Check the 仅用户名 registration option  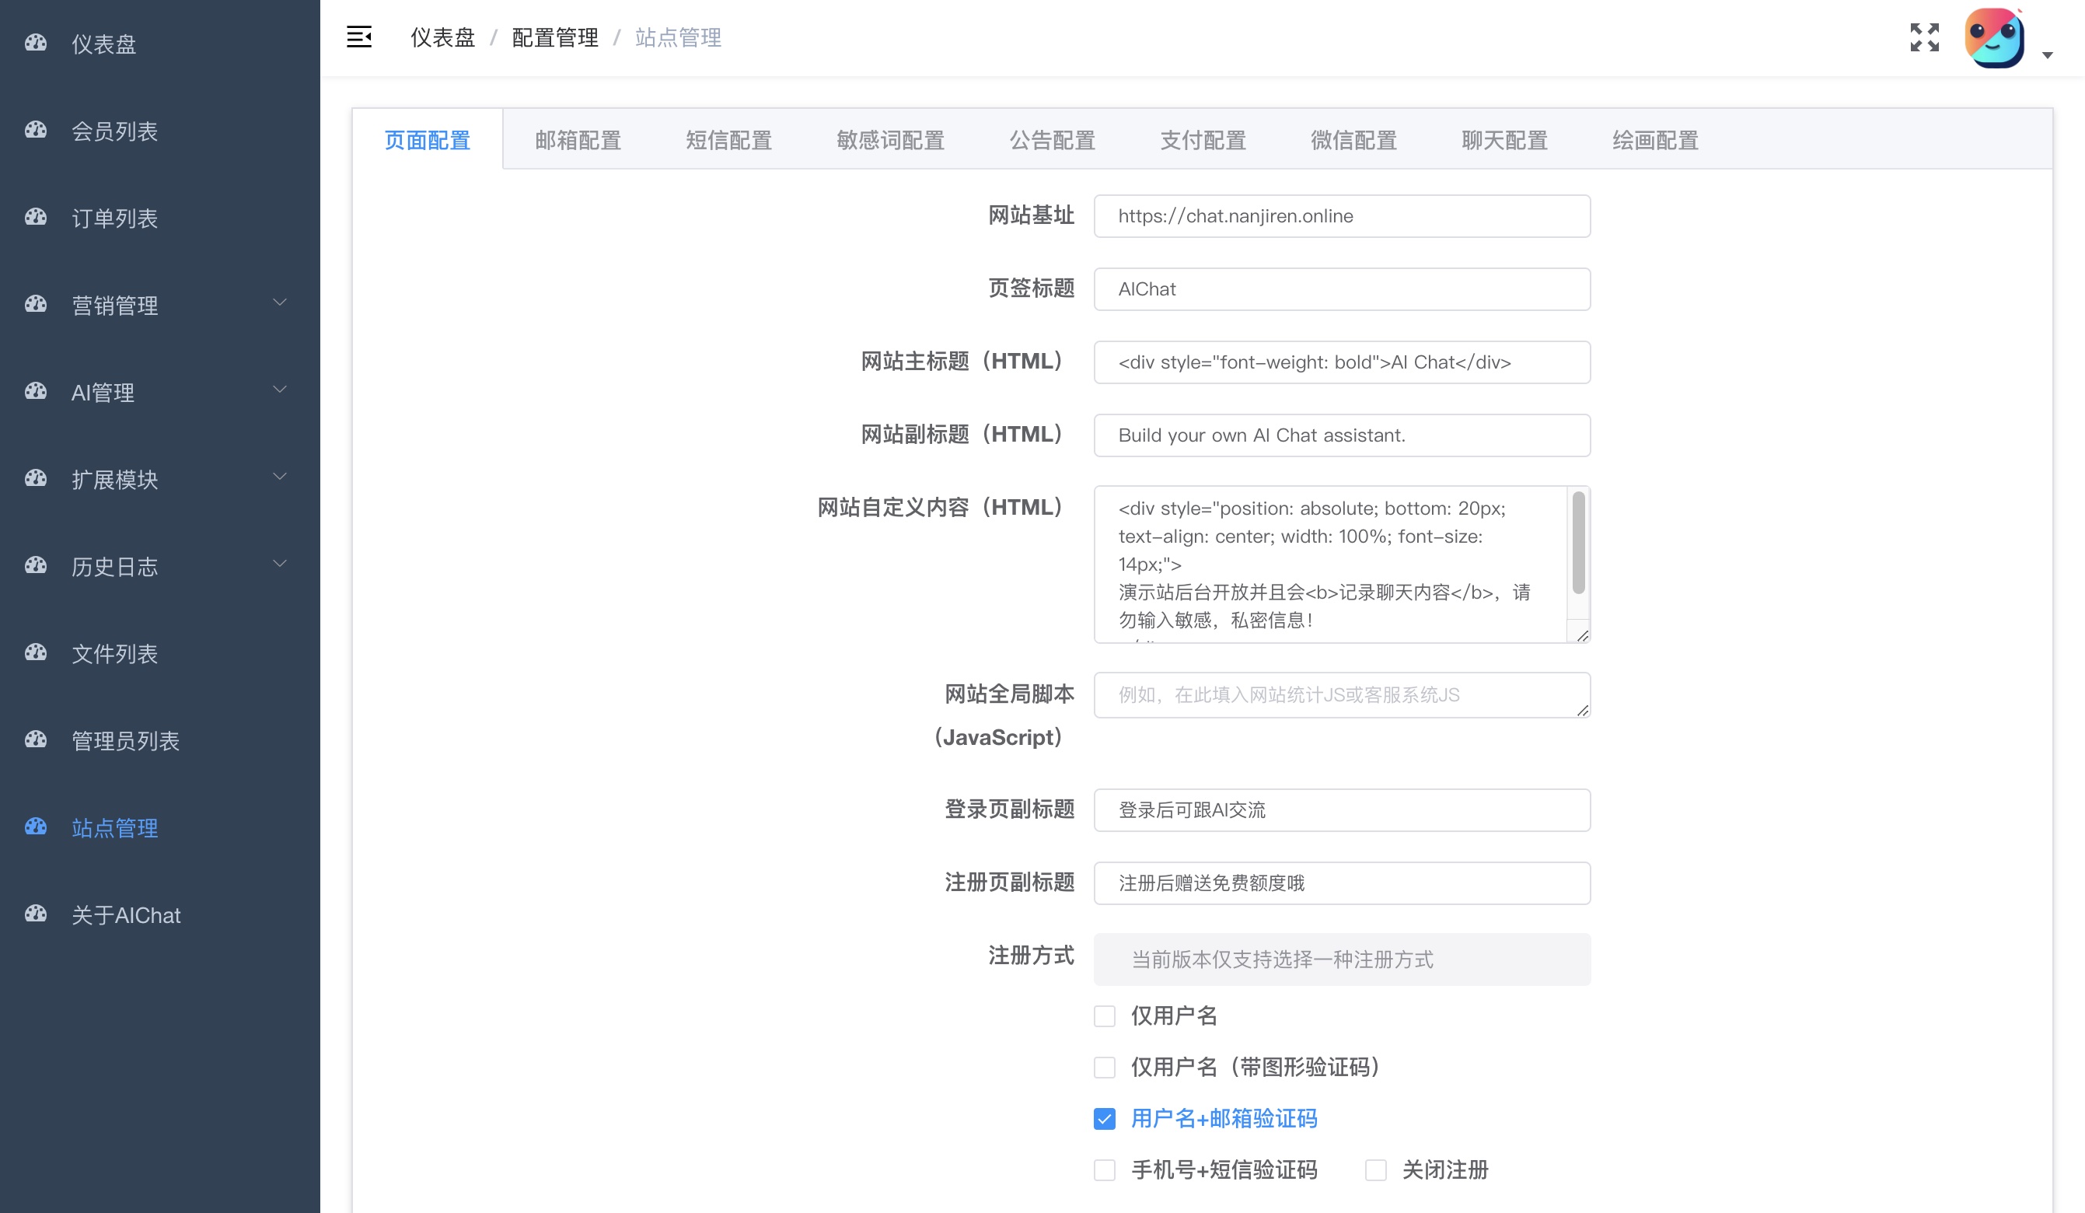[x=1105, y=1015]
